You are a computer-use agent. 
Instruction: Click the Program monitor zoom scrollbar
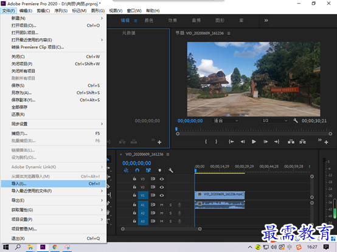[254, 134]
